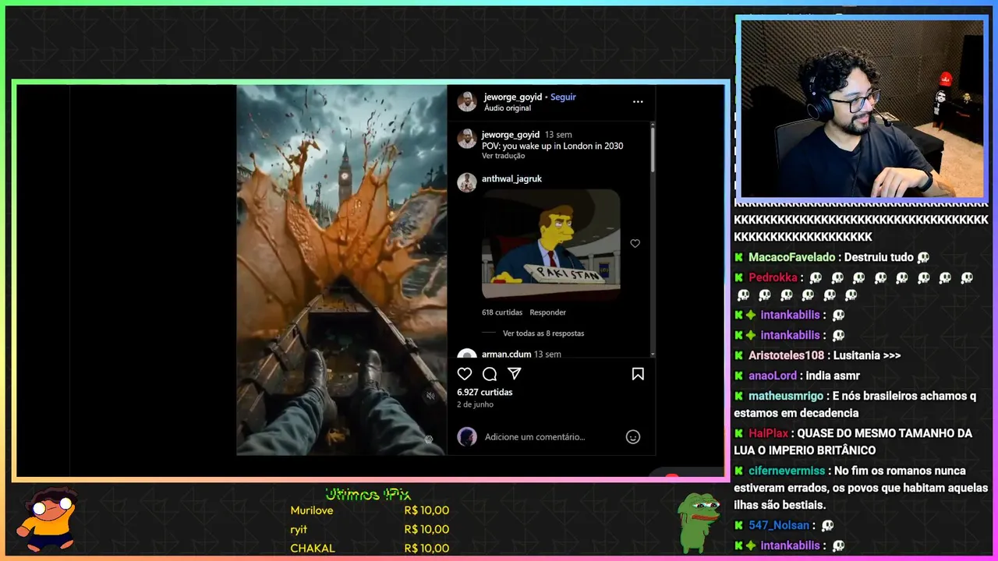
Task: Click Pedrokka username in chat
Action: click(x=773, y=277)
